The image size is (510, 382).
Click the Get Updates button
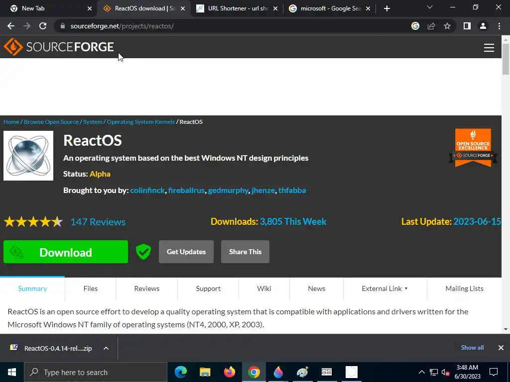pos(186,252)
